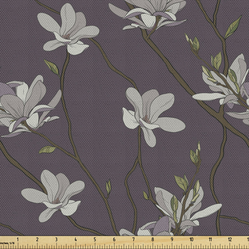Click the ruler number 9
This screenshot has height=249, width=249.
point(172,239)
